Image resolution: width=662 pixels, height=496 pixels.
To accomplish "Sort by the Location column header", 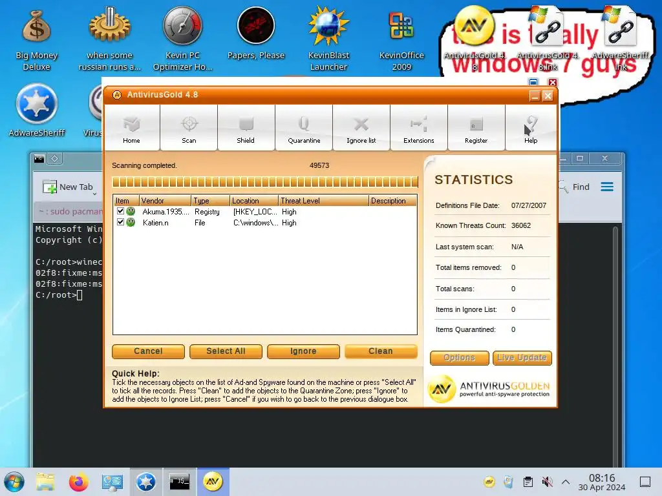I will pos(254,201).
